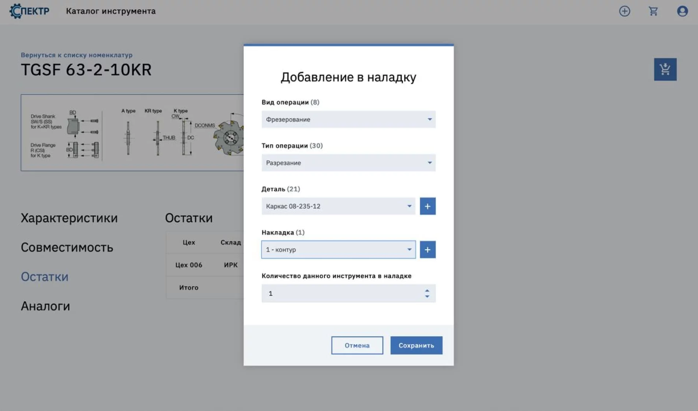The image size is (698, 411).
Task: Click the ИРК table cell
Action: 231,265
